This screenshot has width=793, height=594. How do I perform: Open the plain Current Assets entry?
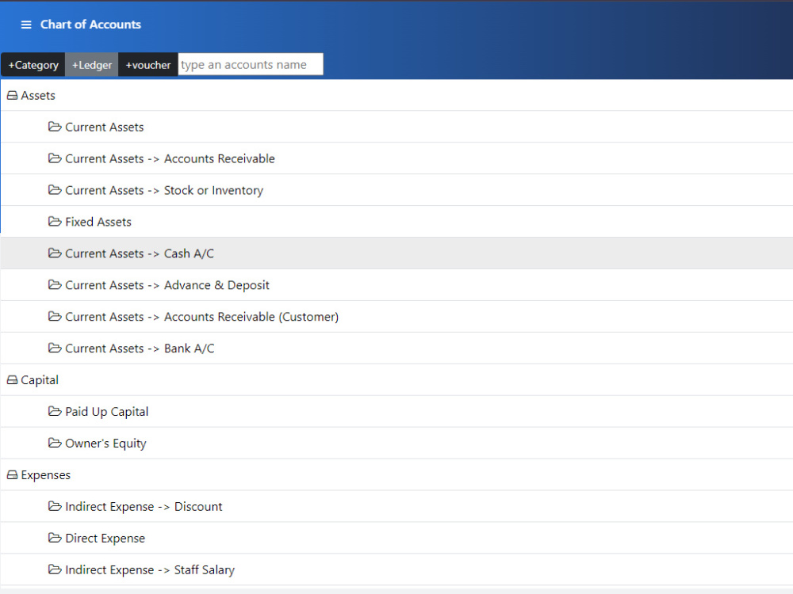[x=104, y=127]
